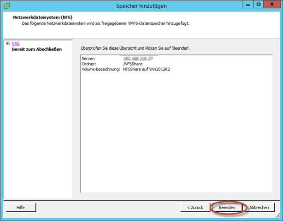Screen dimensions: 283x221
Task: Expand the NAS tree node
Action: 7,43
